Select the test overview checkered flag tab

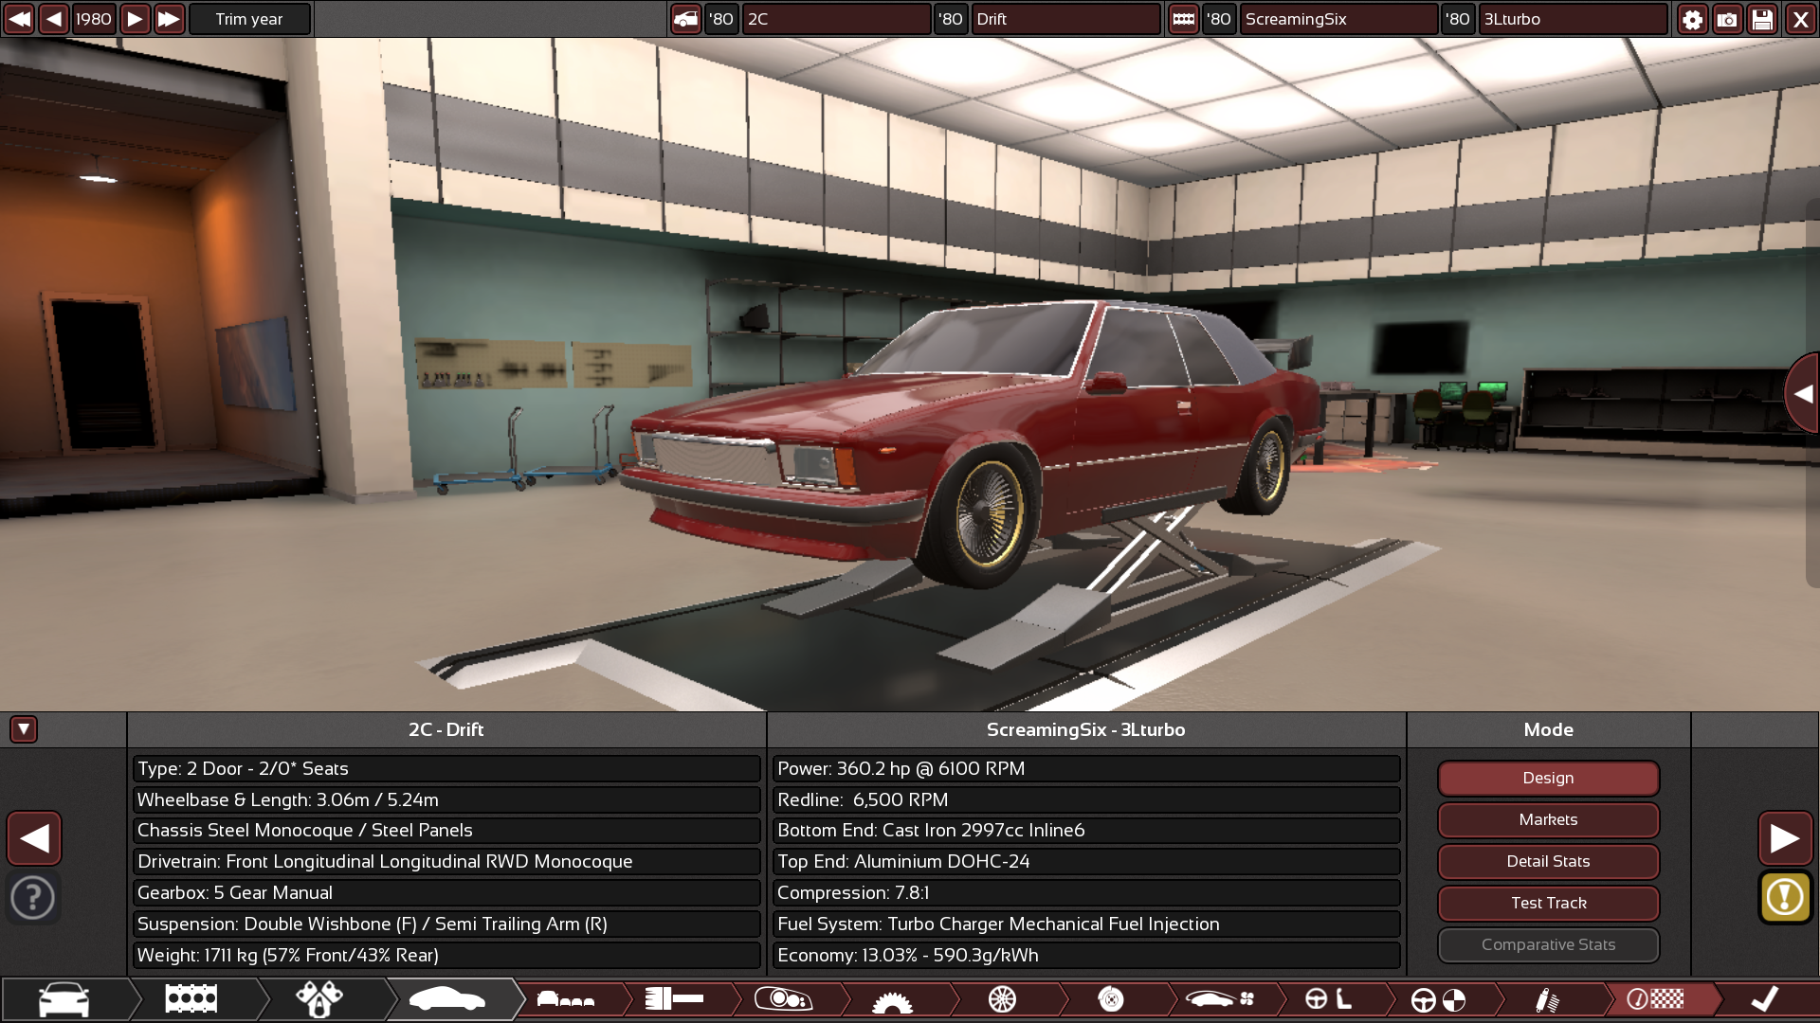[1656, 999]
